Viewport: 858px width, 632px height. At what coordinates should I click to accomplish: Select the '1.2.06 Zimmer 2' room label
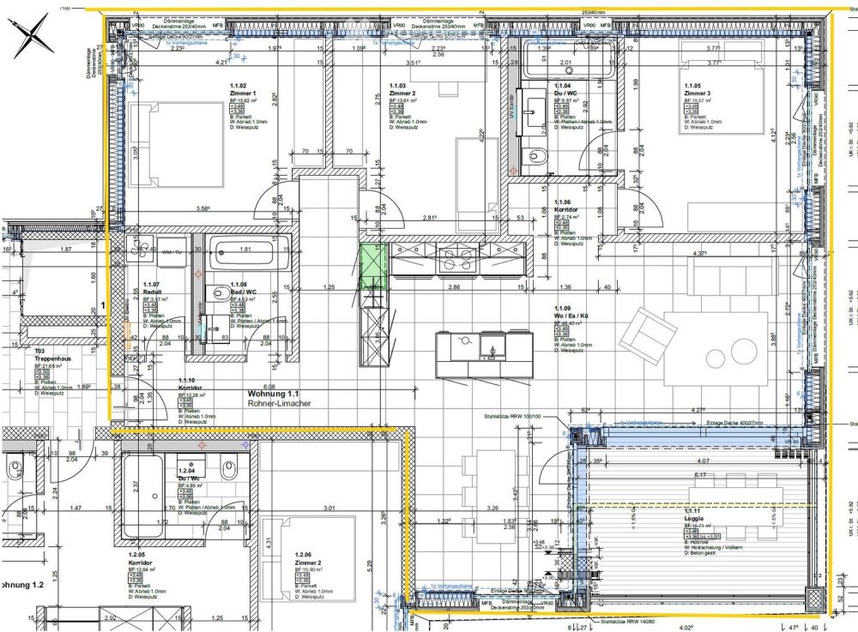[x=307, y=559]
